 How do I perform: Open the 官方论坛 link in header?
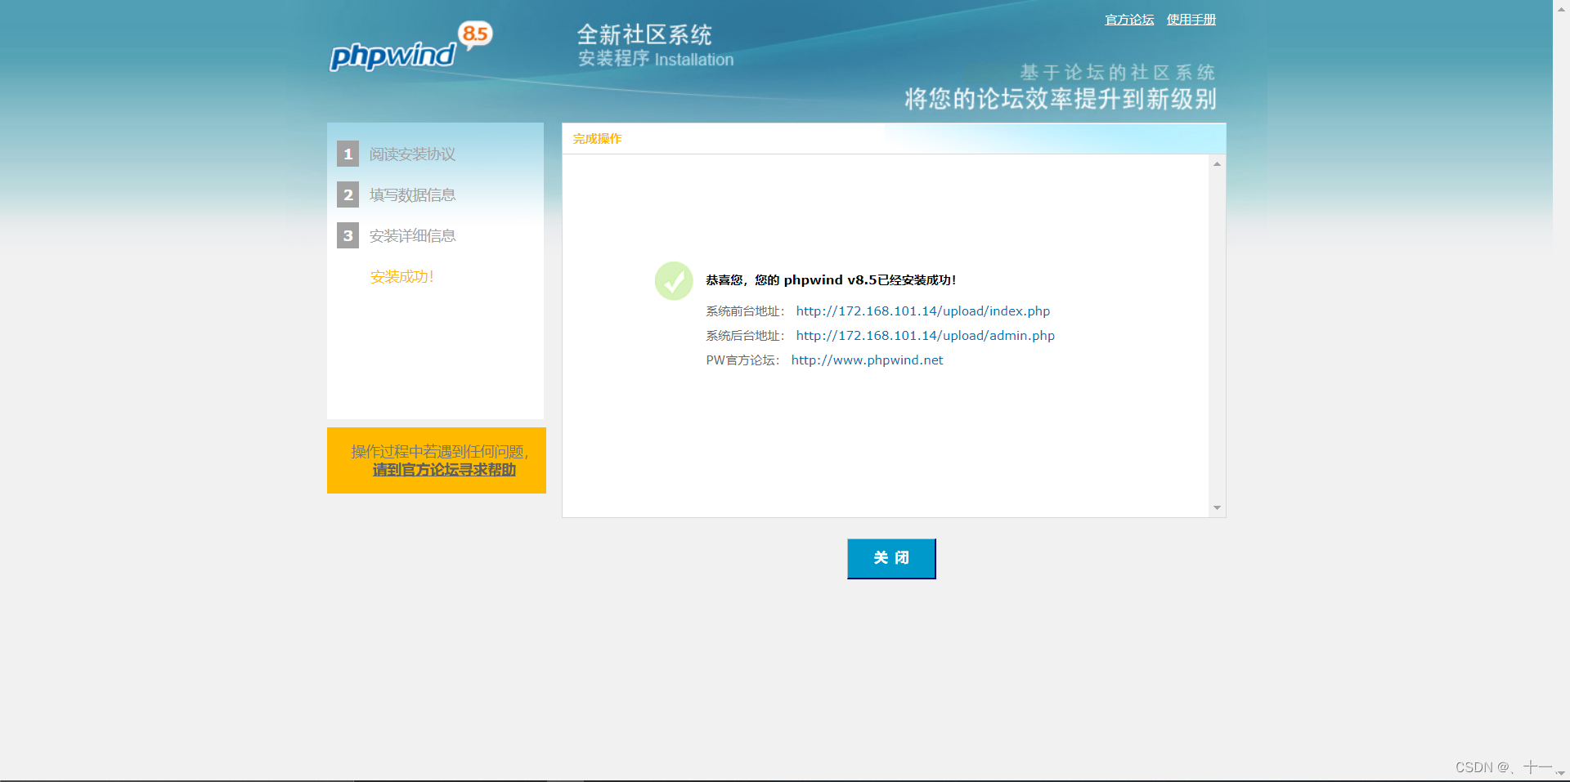coord(1129,20)
